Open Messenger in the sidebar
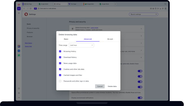This screenshot has width=184, height=106. coord(19,51)
